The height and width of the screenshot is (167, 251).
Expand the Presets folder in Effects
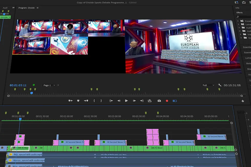tap(238, 21)
